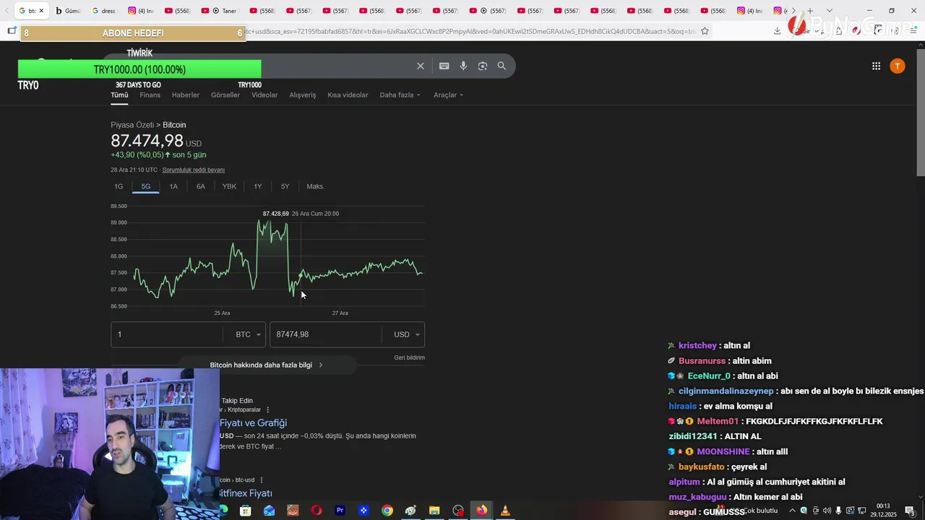Switch to the dress browser tab
Screen dimensions: 925x520
[x=104, y=11]
